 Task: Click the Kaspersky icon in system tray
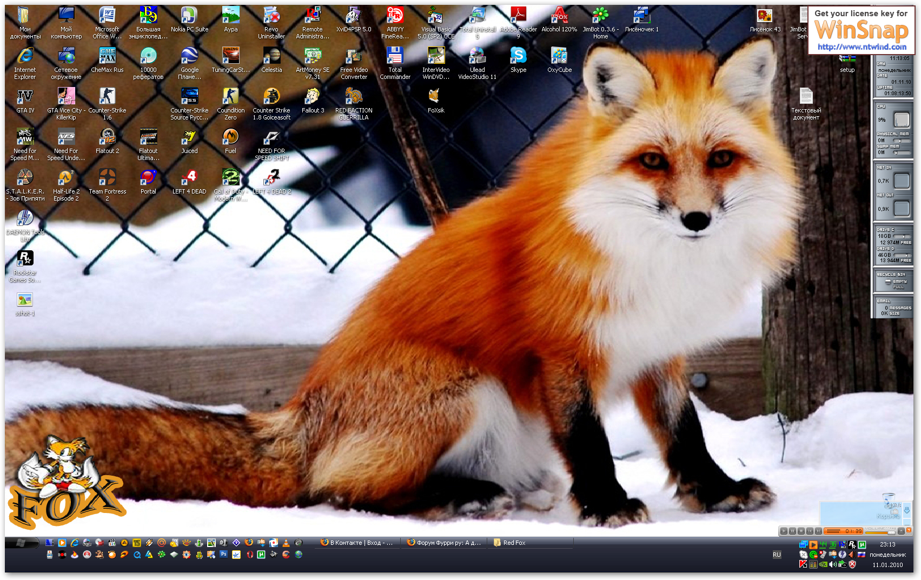coord(803,564)
